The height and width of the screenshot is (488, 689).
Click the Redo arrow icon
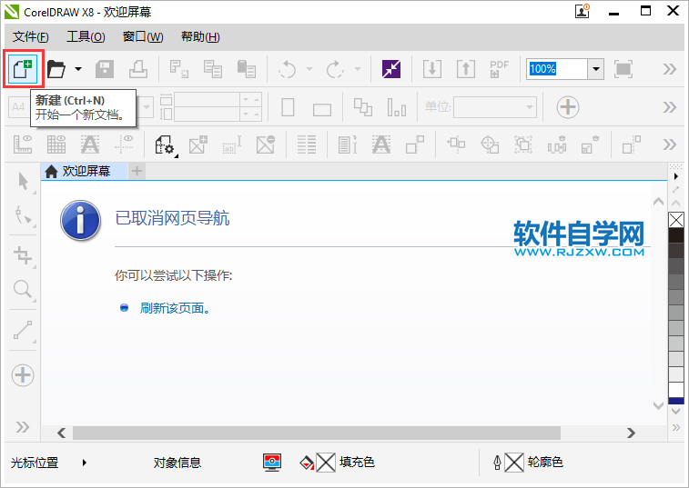click(335, 69)
